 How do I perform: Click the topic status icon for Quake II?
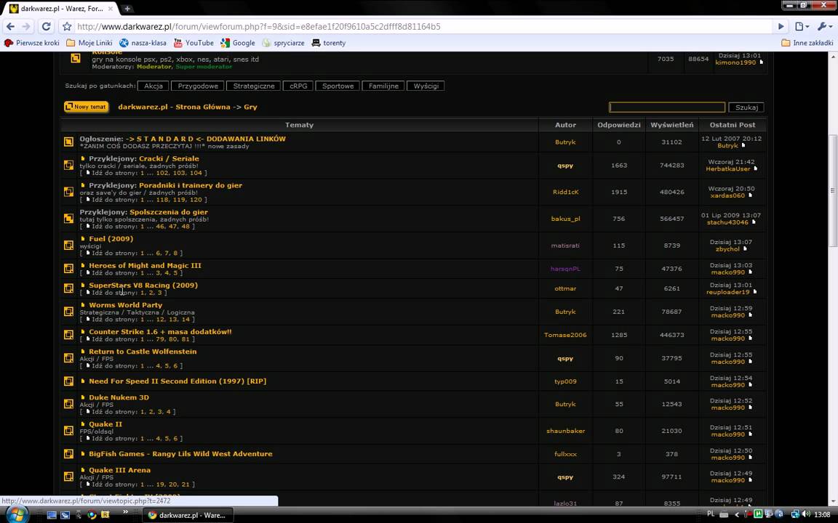click(x=69, y=431)
